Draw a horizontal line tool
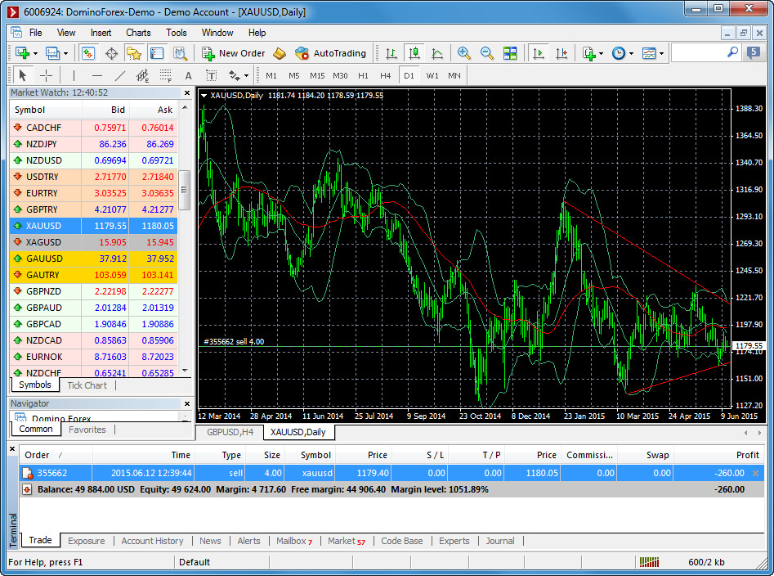 coord(97,75)
